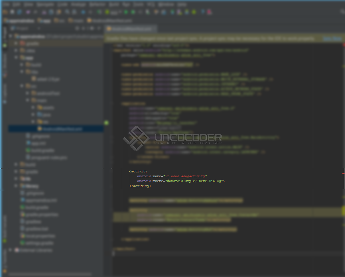The image size is (345, 277).
Task: Click the red error stripe marker beside editor
Action: [344, 174]
